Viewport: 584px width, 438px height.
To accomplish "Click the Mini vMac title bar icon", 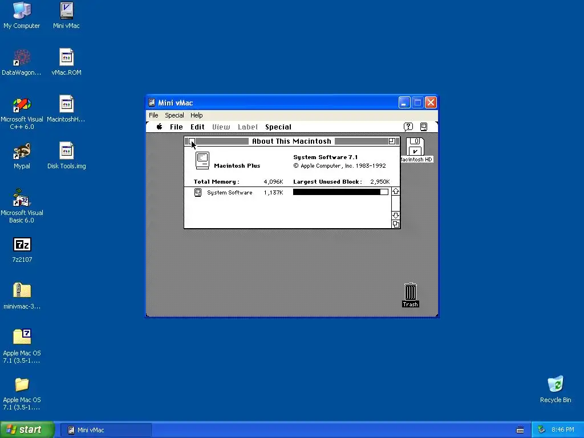I will 152,103.
